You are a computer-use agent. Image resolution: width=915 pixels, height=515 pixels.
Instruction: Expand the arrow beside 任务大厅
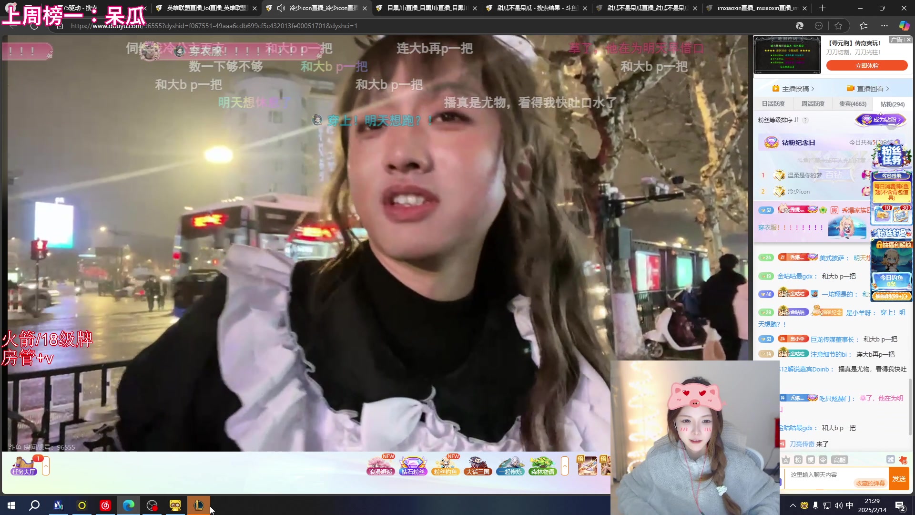[x=46, y=466]
